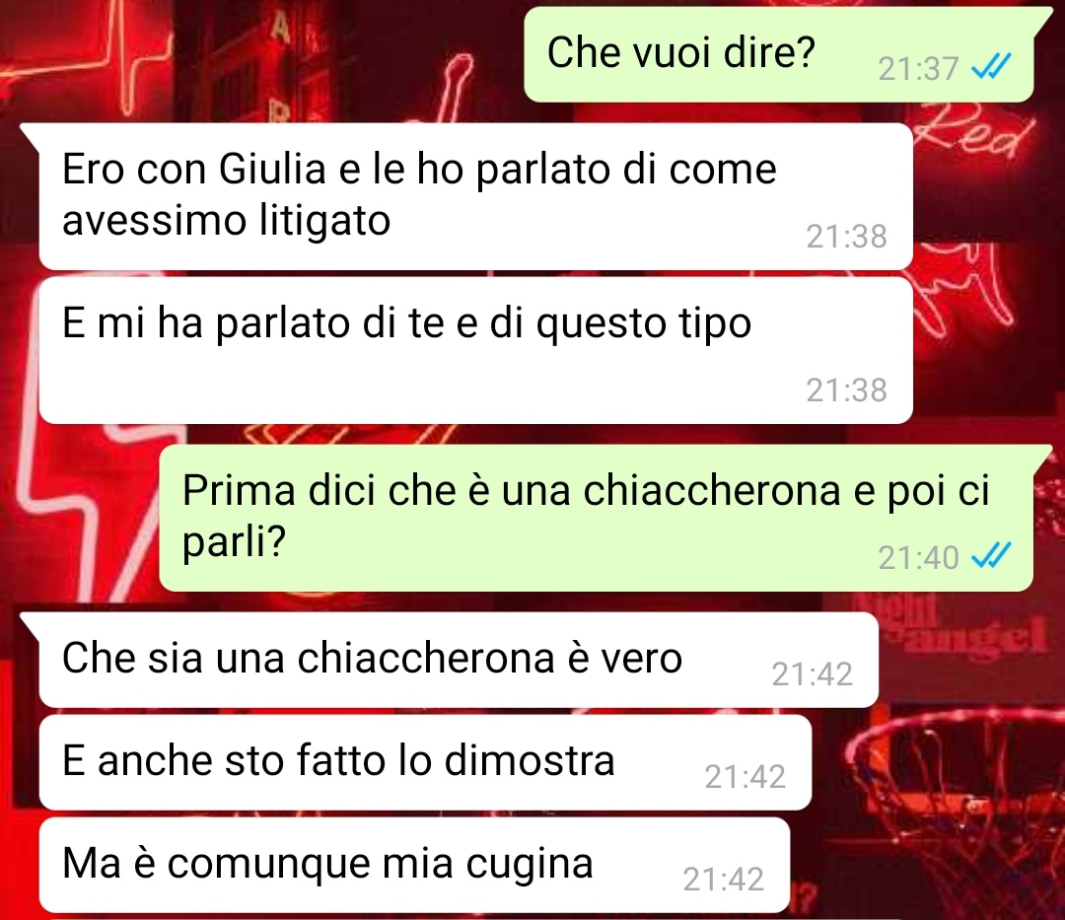Click the 21:38 timestamp under 'avessimo litigato'

(846, 237)
